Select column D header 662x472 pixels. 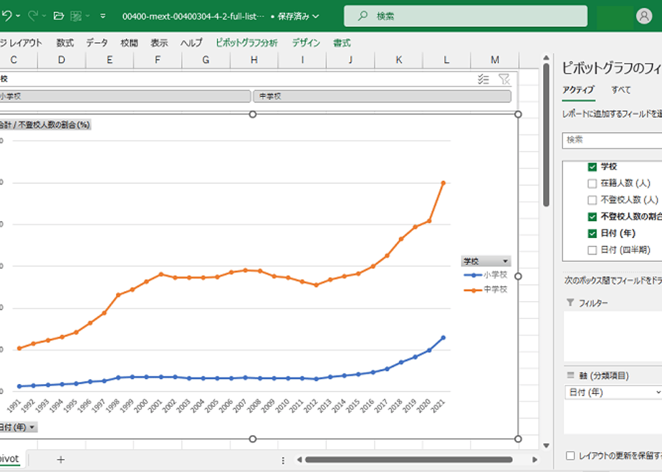(62, 60)
